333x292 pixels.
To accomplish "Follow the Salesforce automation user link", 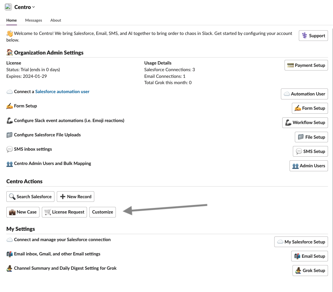I will [62, 91].
